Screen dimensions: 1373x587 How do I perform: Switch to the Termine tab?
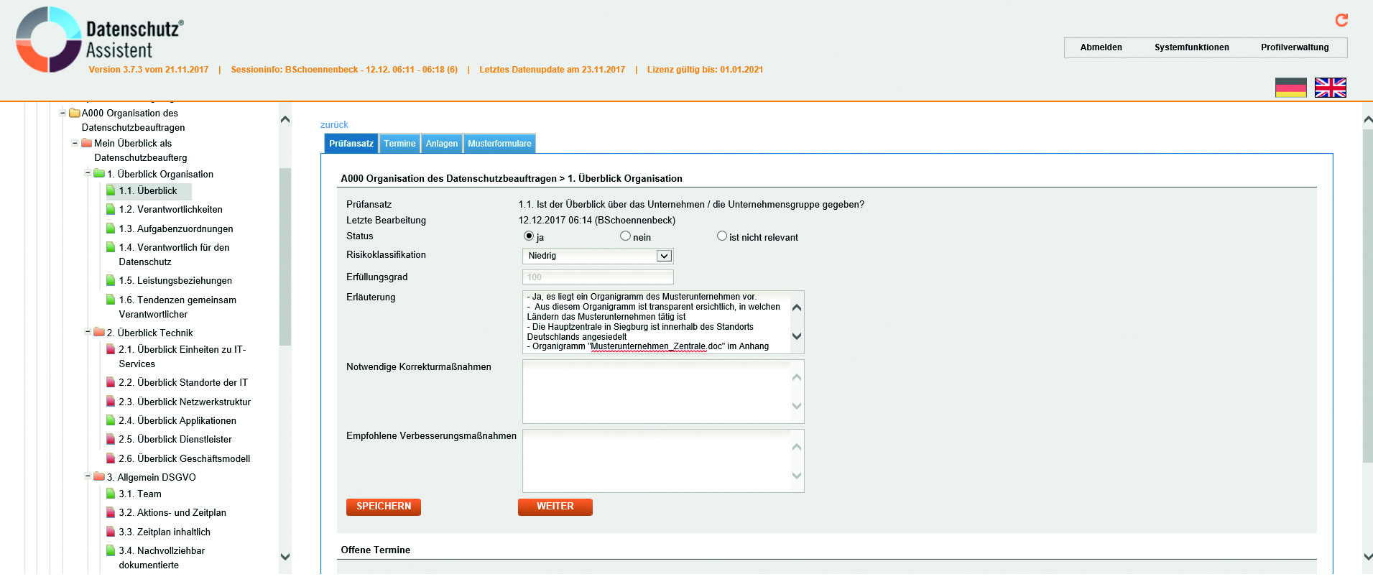(x=399, y=144)
